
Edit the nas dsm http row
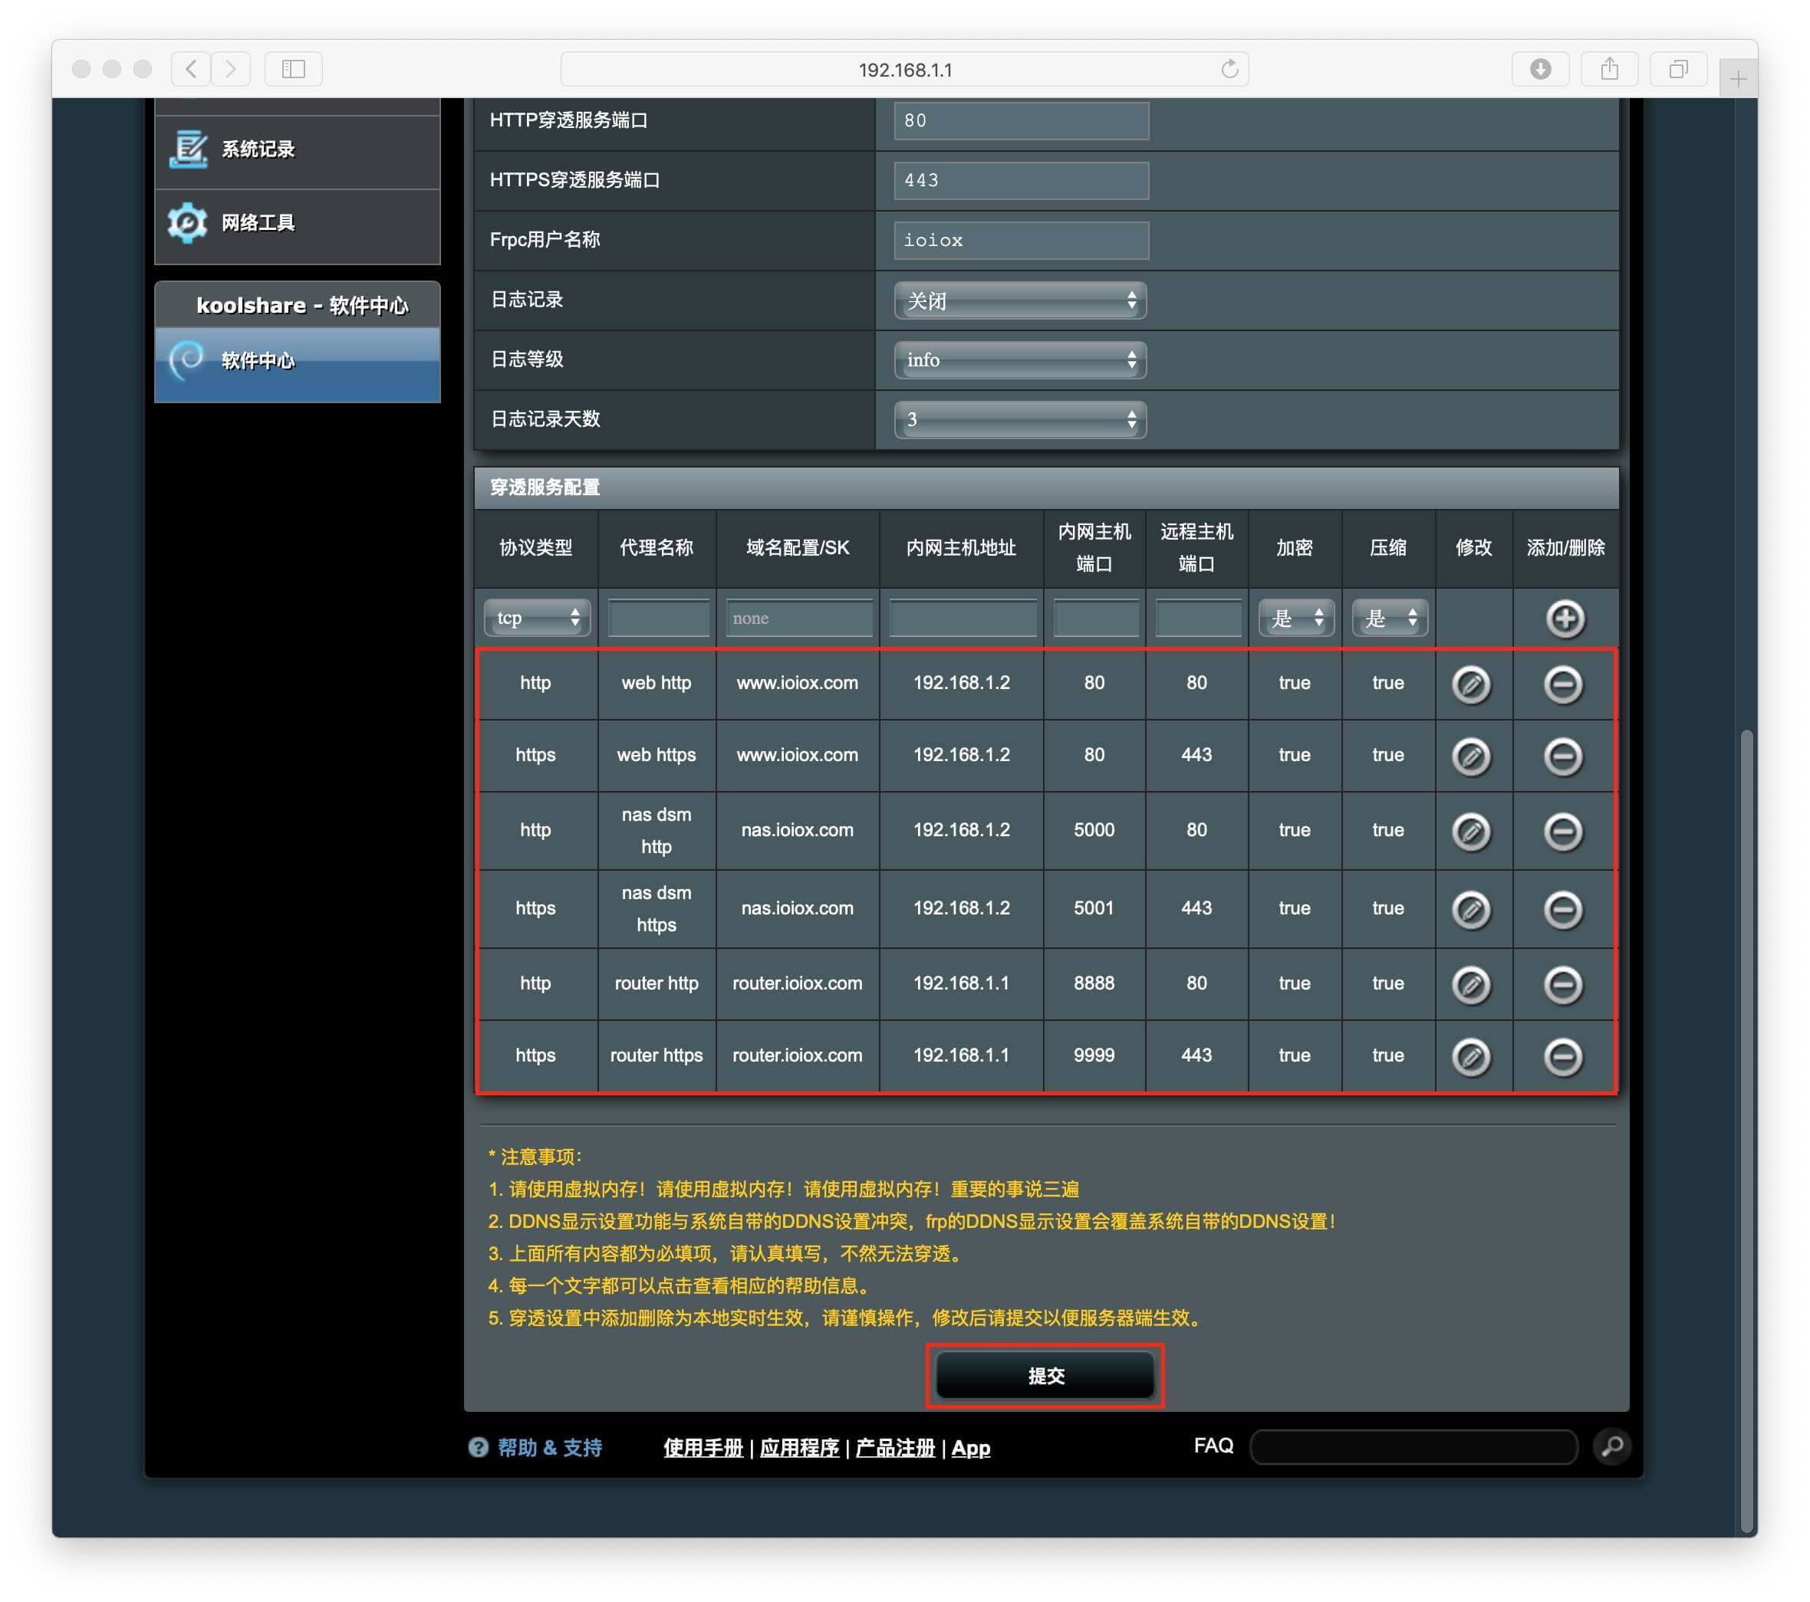pos(1471,831)
